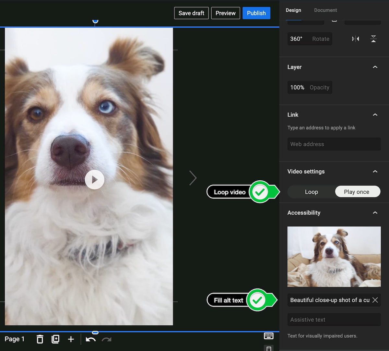The image size is (389, 351).
Task: Collapse the Video settings section
Action: [375, 172]
